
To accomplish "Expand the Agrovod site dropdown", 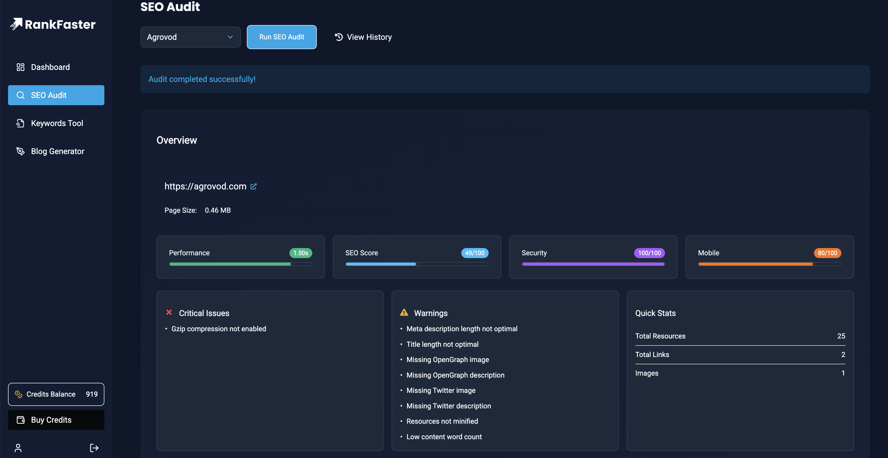I will click(x=190, y=37).
